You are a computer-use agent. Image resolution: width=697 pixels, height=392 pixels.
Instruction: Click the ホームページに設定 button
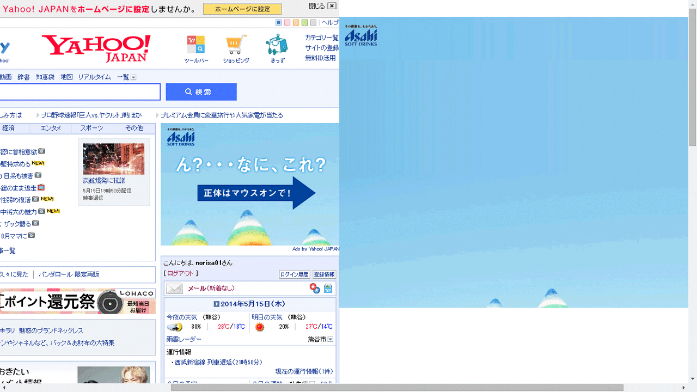point(242,9)
